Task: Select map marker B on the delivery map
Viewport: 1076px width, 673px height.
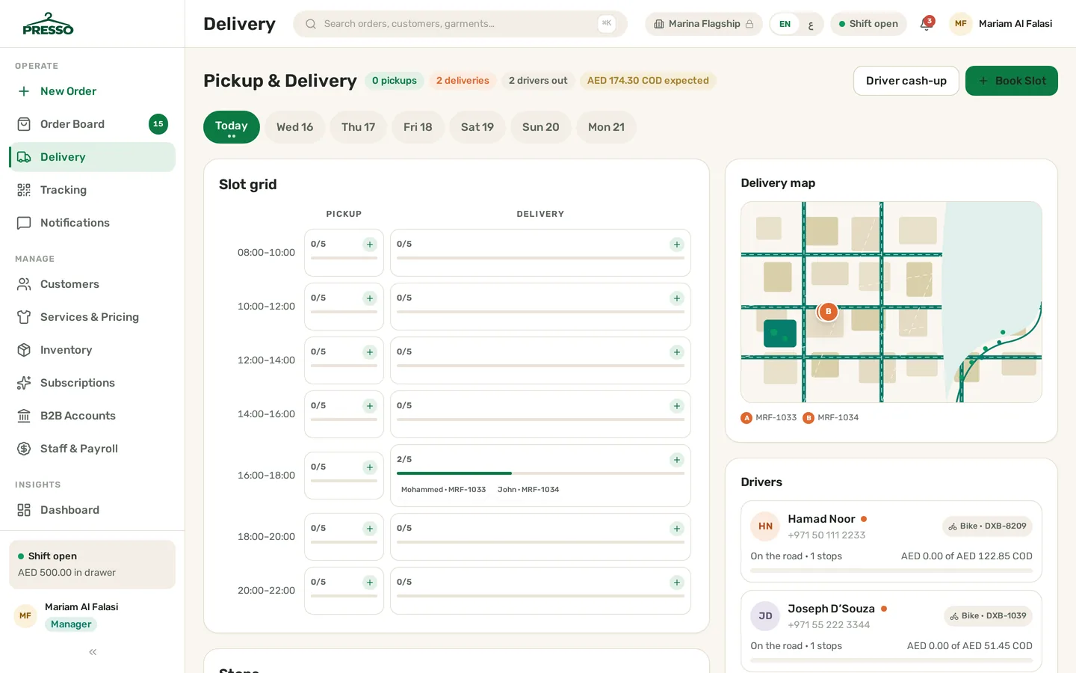Action: (x=828, y=312)
